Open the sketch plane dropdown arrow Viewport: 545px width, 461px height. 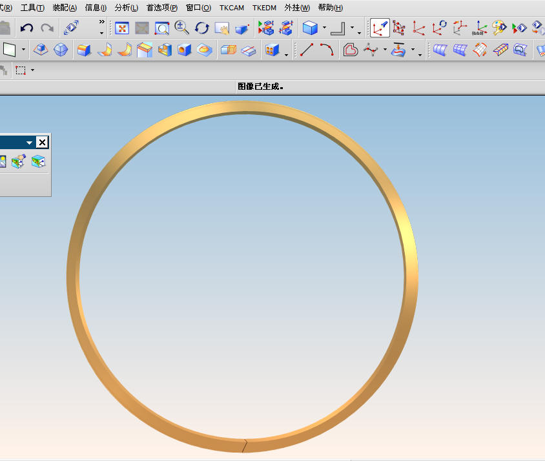point(23,49)
